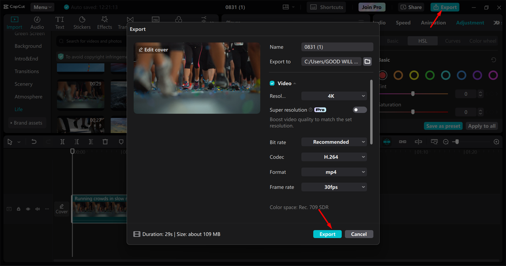The image size is (506, 266).
Task: Enable the Super resolution switch
Action: (x=360, y=110)
